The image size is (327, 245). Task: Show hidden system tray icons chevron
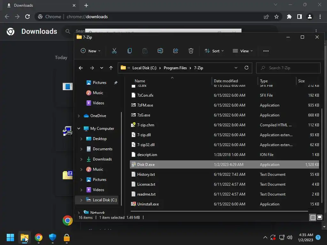click(x=265, y=237)
